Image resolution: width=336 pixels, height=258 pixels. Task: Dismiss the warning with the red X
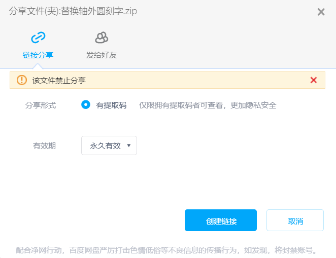(x=314, y=80)
